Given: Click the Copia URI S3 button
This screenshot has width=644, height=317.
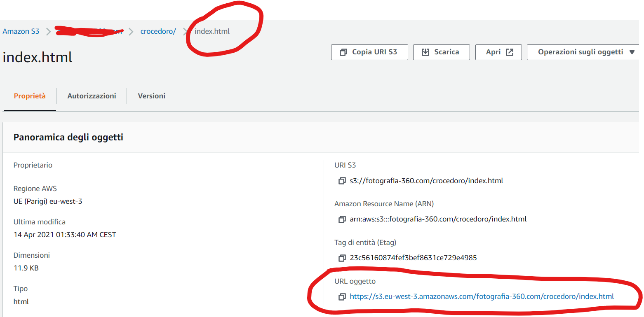Looking at the screenshot, I should [x=369, y=52].
